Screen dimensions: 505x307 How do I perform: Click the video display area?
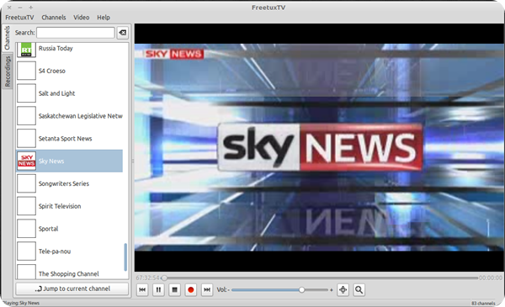(319, 147)
